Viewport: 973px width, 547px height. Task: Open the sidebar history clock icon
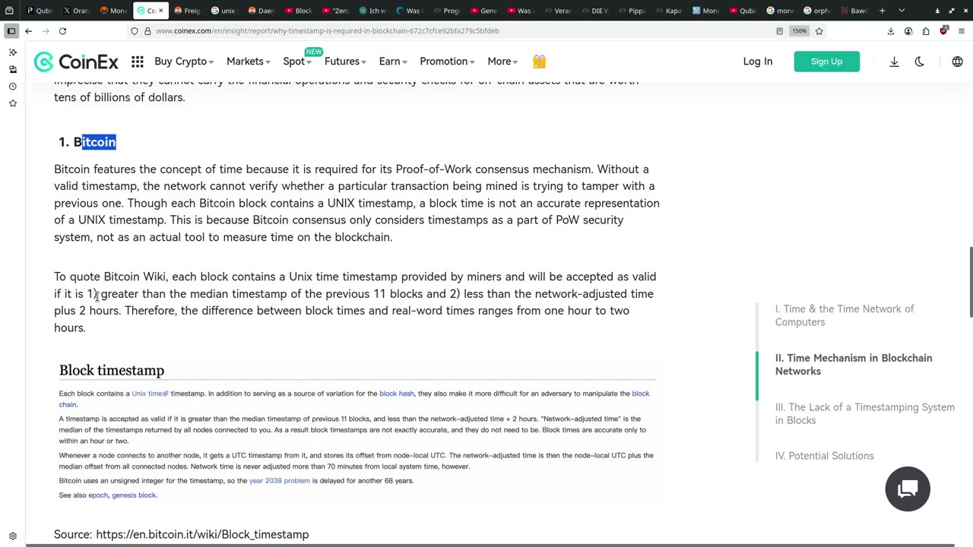[12, 86]
